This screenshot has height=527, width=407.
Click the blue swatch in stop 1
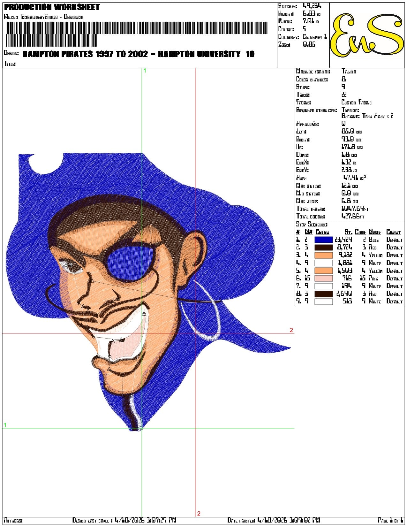324,240
